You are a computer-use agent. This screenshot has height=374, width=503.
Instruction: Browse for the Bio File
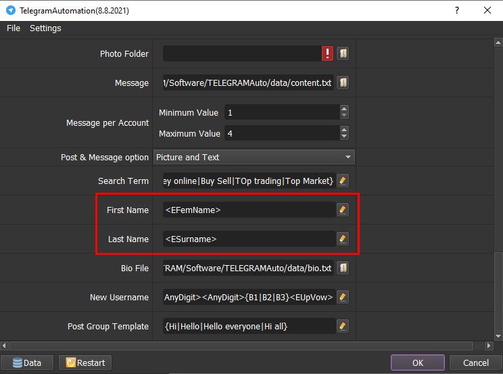point(343,268)
